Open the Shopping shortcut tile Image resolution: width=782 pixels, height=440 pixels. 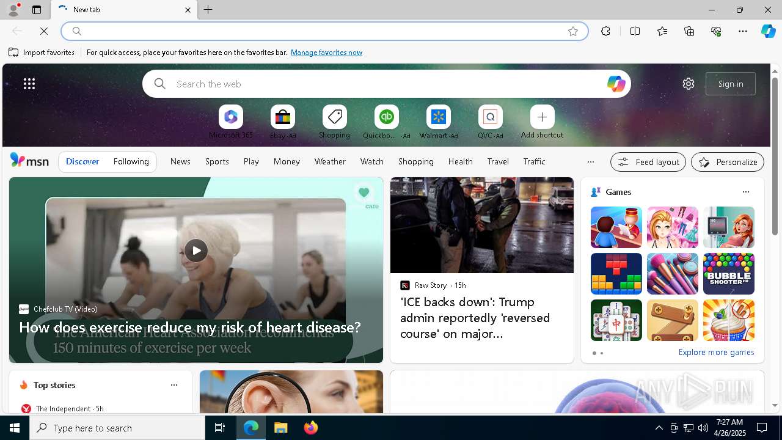tap(335, 117)
